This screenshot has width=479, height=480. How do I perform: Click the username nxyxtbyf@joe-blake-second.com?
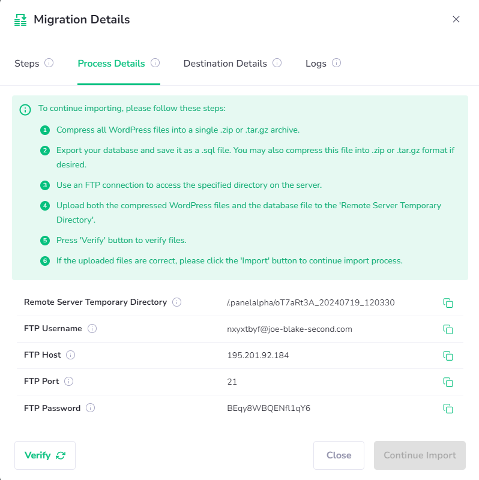pos(289,329)
